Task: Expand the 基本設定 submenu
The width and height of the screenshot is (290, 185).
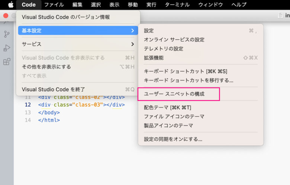Action: tap(78, 30)
